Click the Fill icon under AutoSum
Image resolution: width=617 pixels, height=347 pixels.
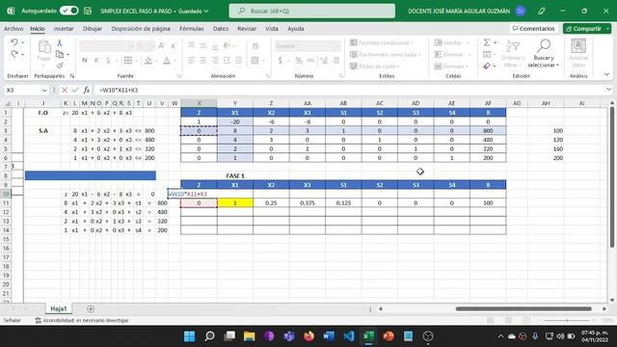click(487, 54)
